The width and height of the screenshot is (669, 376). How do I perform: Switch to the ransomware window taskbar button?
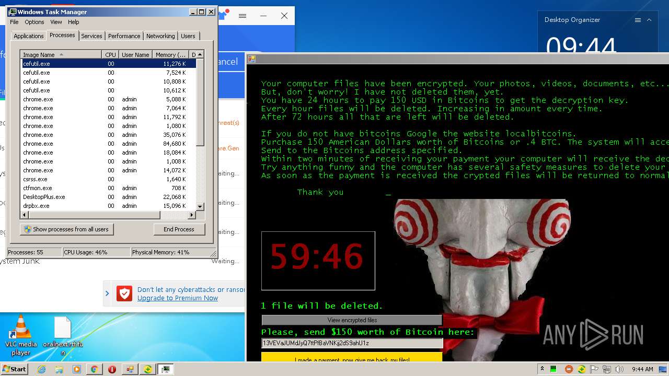pyautogui.click(x=130, y=369)
